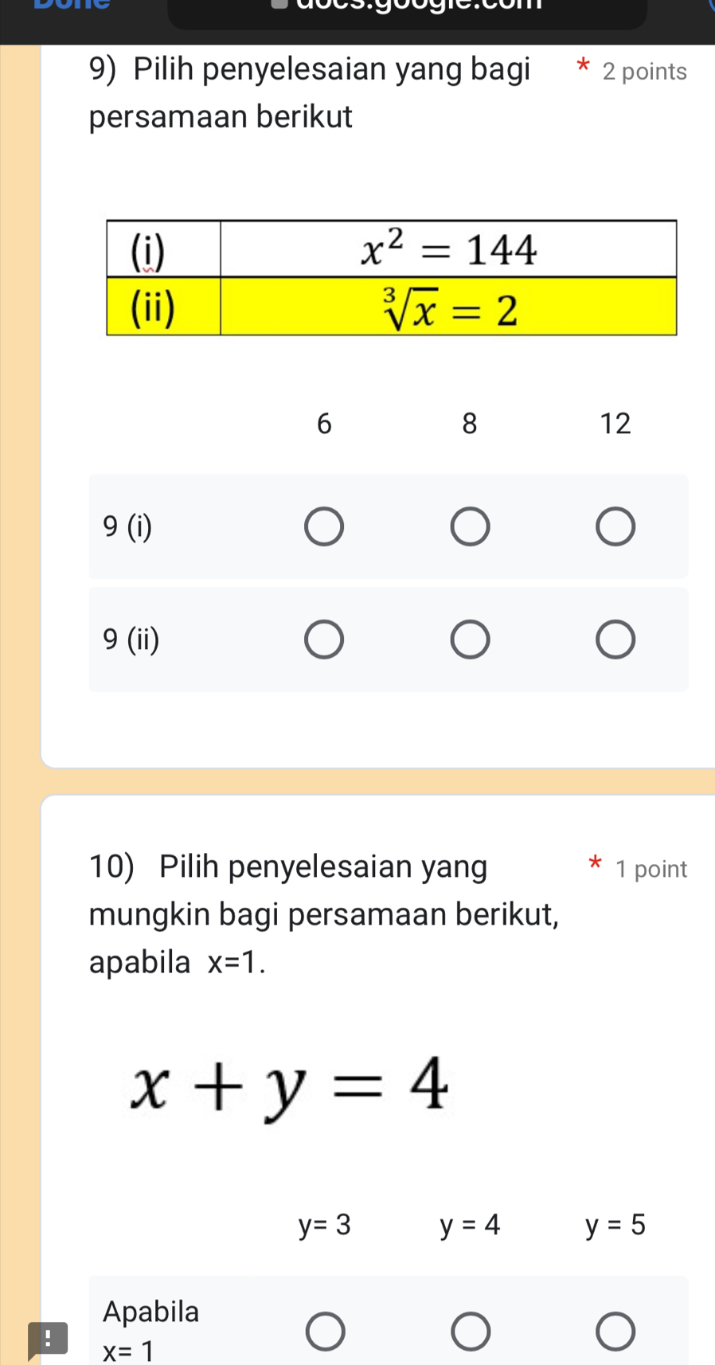Click the 9 (i) row label
This screenshot has height=1365, width=715.
[x=127, y=526]
